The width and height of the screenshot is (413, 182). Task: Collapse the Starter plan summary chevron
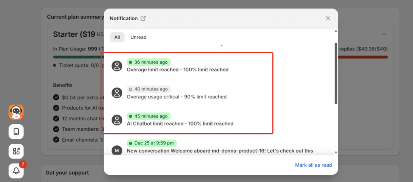coord(384,34)
